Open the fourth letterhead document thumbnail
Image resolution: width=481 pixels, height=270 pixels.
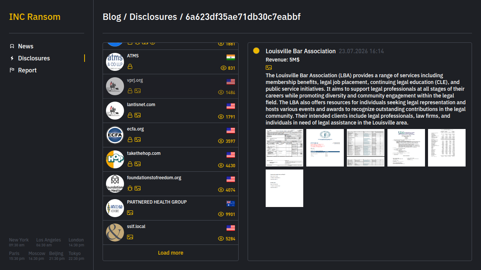406,148
